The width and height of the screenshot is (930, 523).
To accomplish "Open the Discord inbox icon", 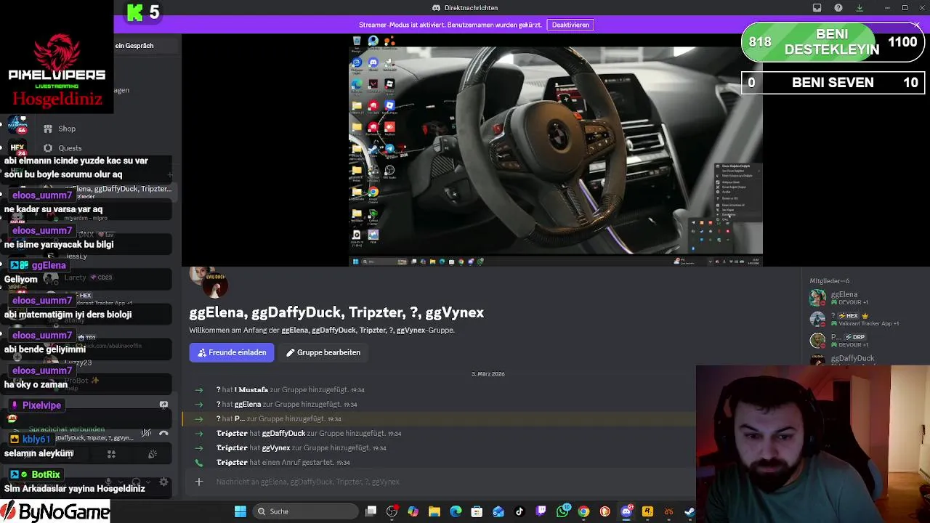I will click(x=817, y=8).
